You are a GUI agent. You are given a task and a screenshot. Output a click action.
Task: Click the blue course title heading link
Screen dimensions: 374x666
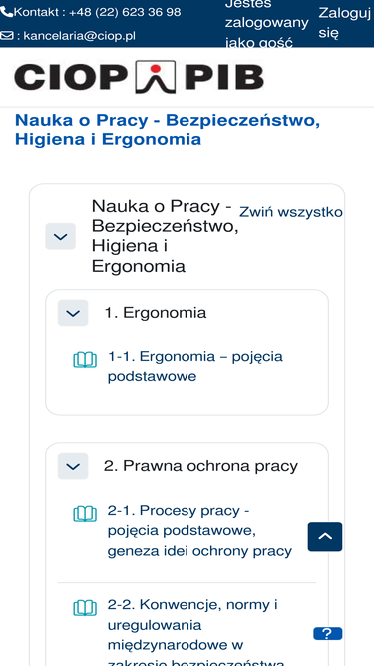tap(168, 130)
